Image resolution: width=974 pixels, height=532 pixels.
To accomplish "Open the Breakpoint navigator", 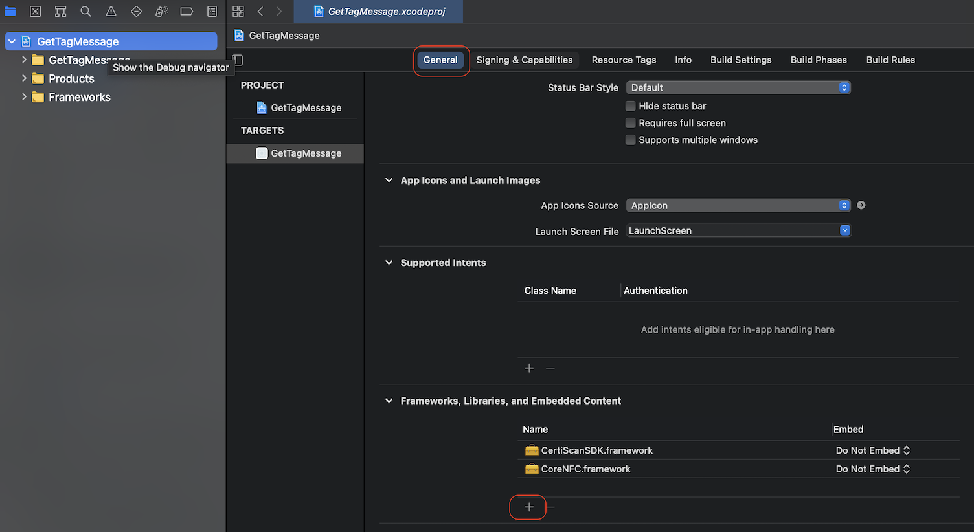I will (x=187, y=11).
